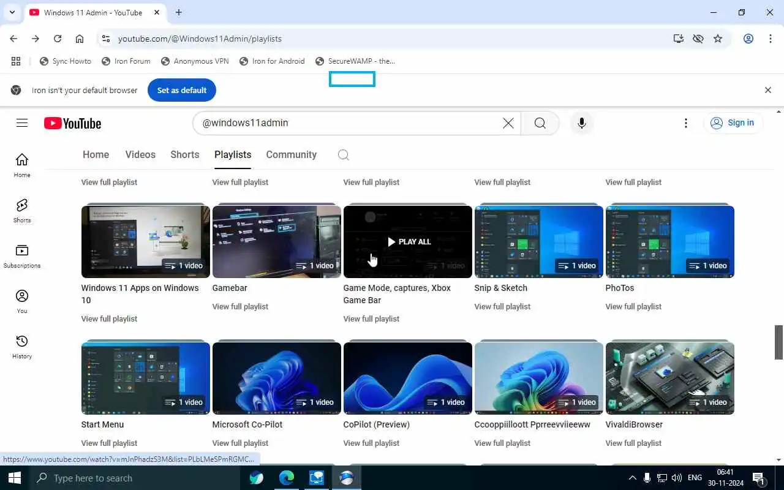The height and width of the screenshot is (490, 784).
Task: Click the taskbar search box
Action: tap(135, 478)
